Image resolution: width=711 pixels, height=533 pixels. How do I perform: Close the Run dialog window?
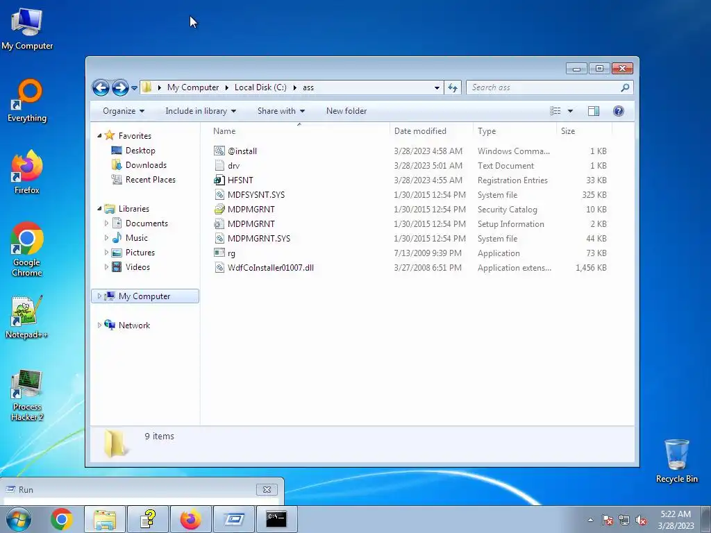tap(267, 489)
